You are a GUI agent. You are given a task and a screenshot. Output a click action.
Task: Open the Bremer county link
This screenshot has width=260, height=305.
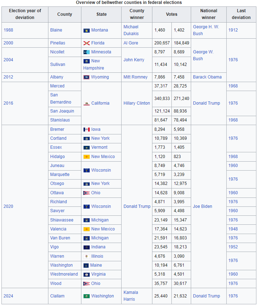coord(57,129)
